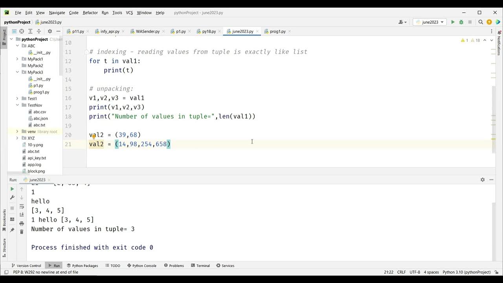This screenshot has height=283, width=503.
Task: Open Python Packages tool window
Action: (82, 266)
